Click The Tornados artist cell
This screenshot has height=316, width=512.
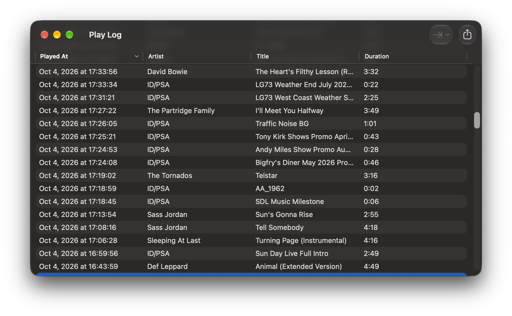click(x=170, y=176)
